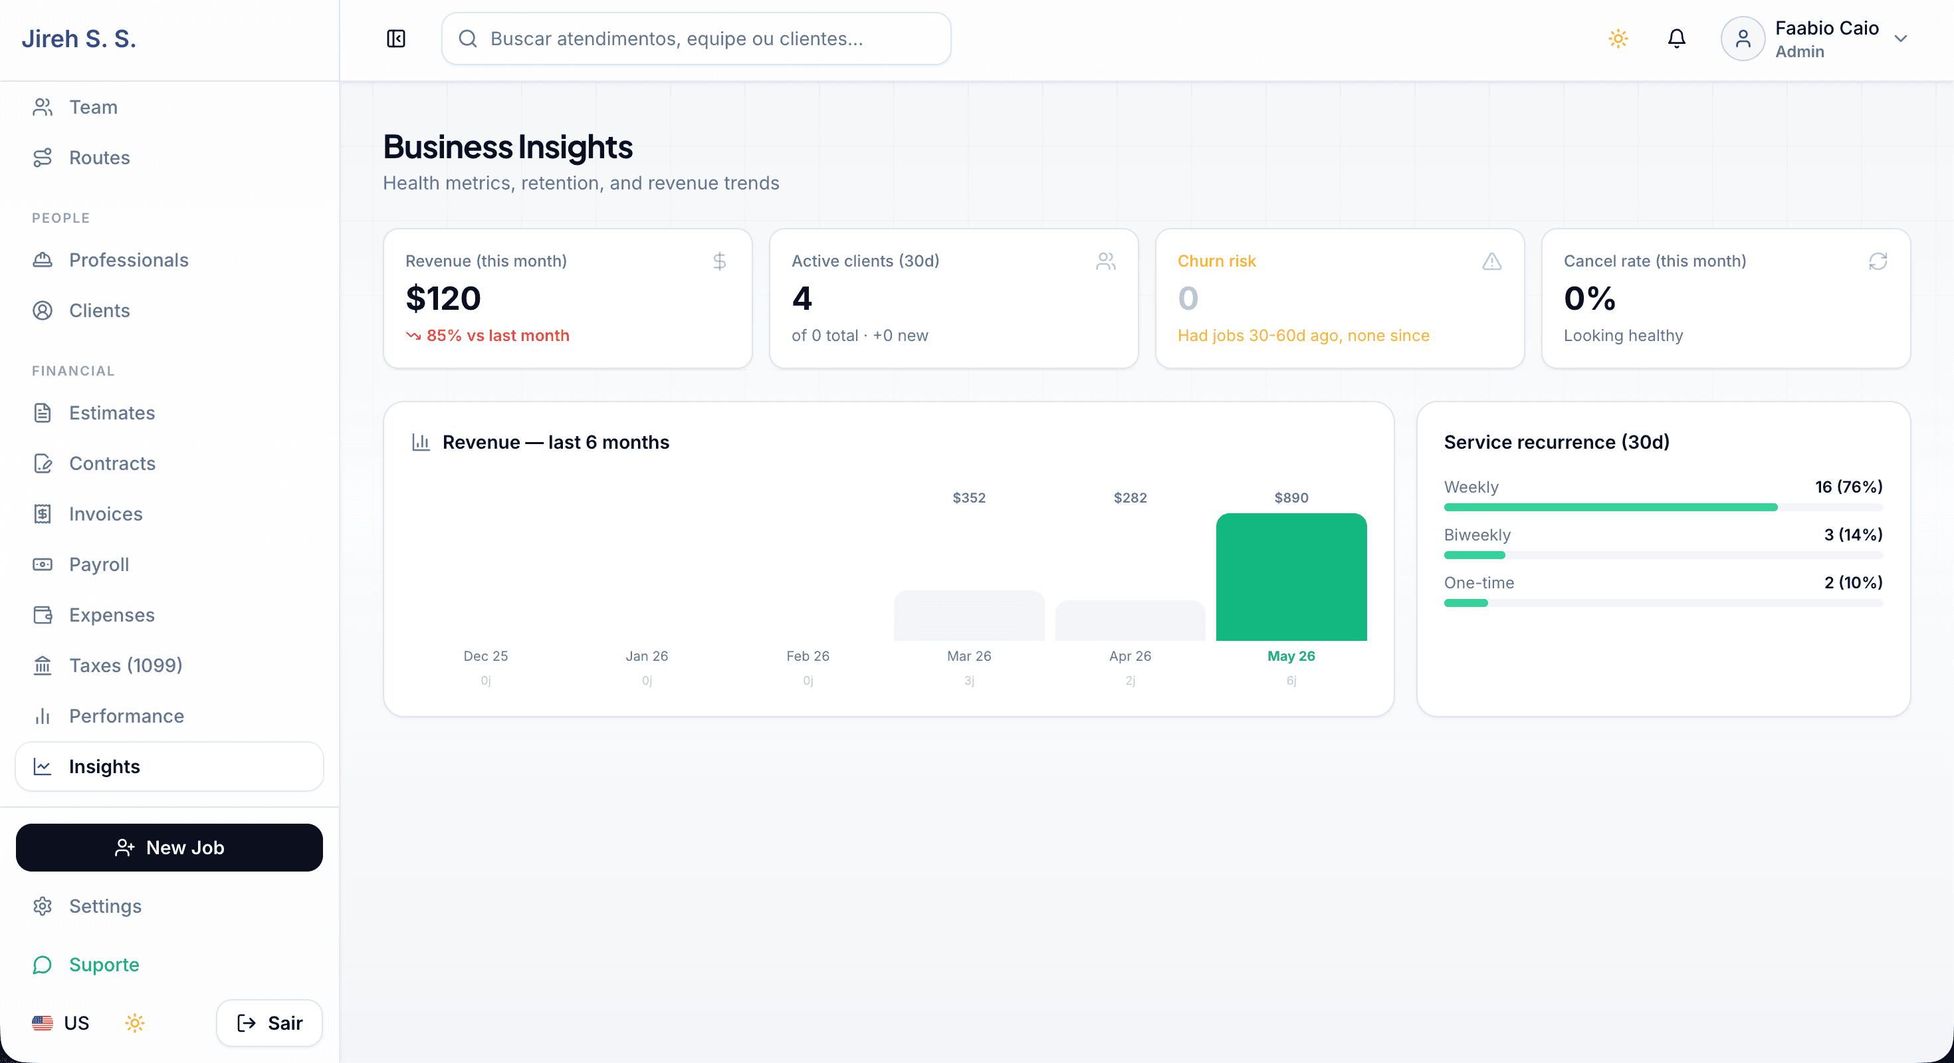The image size is (1954, 1063).
Task: Click the Mar 26 revenue bar
Action: (968, 616)
